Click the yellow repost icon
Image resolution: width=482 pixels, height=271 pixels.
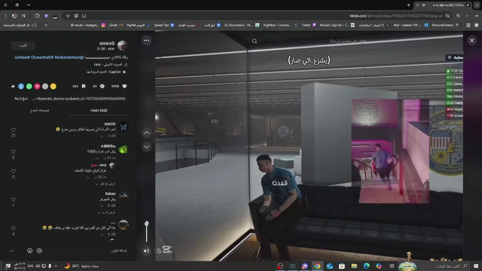[53, 86]
